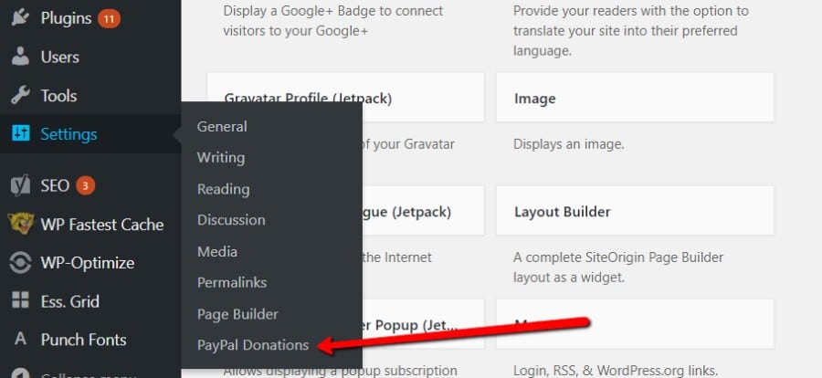The width and height of the screenshot is (822, 378).
Task: Choose Writing settings submenu item
Action: tap(221, 158)
